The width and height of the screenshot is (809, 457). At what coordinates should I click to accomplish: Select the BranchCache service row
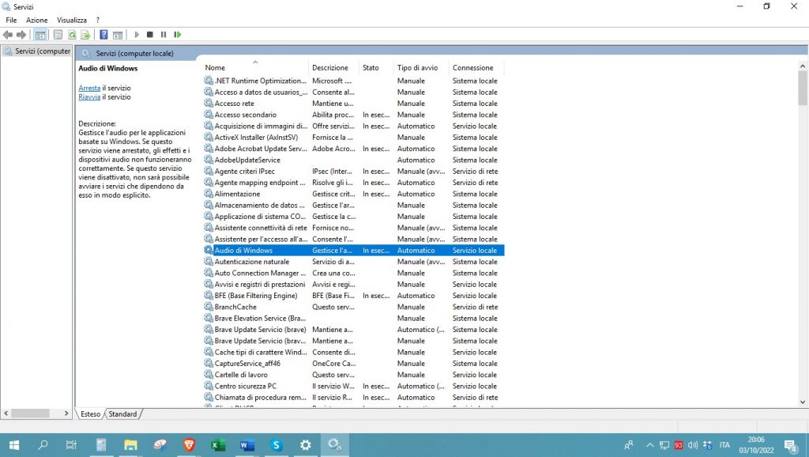(x=235, y=307)
